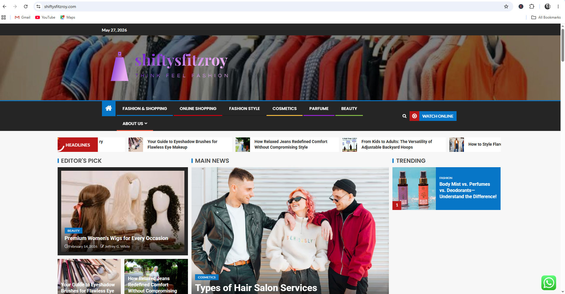Open Chrome three-dot menu
The image size is (565, 294).
pyautogui.click(x=558, y=6)
